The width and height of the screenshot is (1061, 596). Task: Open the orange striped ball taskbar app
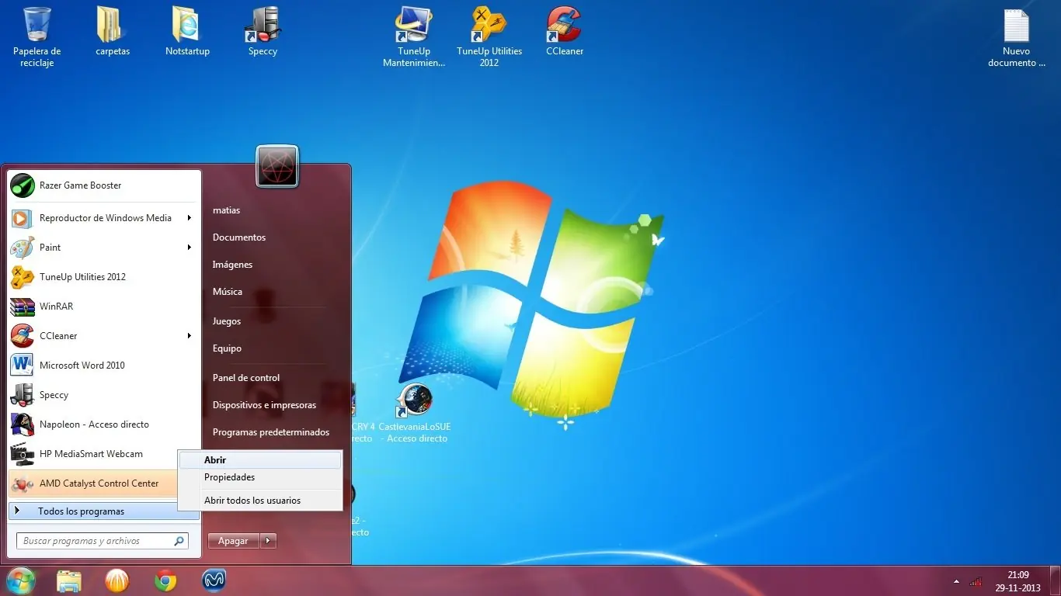pyautogui.click(x=117, y=580)
